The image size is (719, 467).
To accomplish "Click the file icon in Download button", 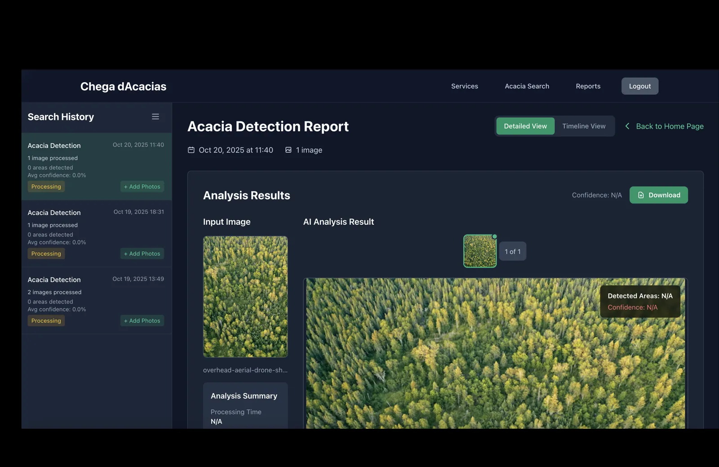I will [x=641, y=195].
